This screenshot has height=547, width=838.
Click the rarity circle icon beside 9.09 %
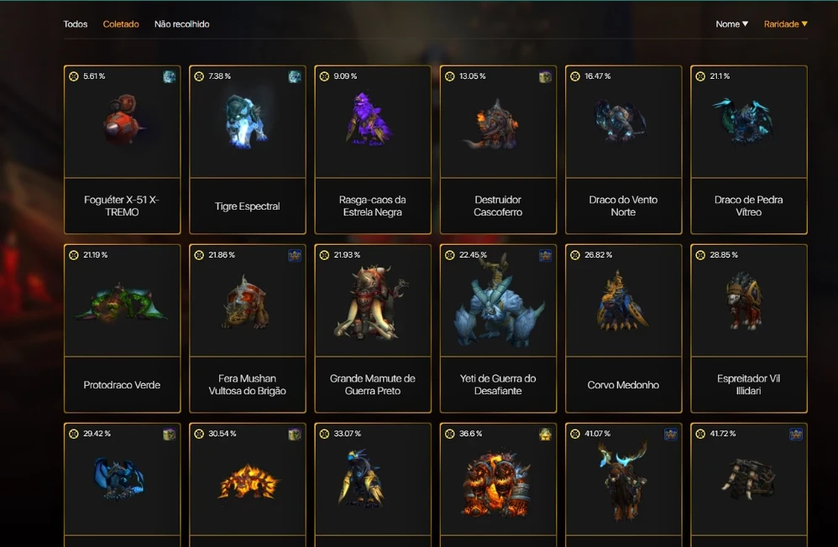[324, 76]
